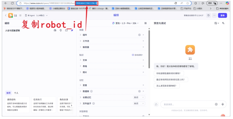This screenshot has height=119, width=233.
Task: Add text knowledge with the 文本 plus icon
Action: (x=143, y=60)
